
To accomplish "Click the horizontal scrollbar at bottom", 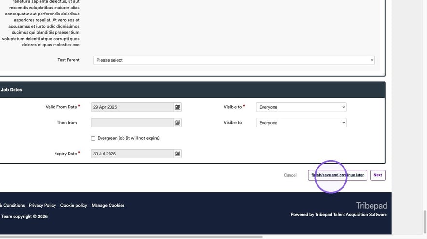I will [x=131, y=237].
